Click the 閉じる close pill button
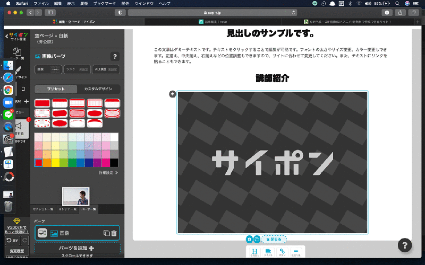This screenshot has height=265, width=425. click(274, 240)
